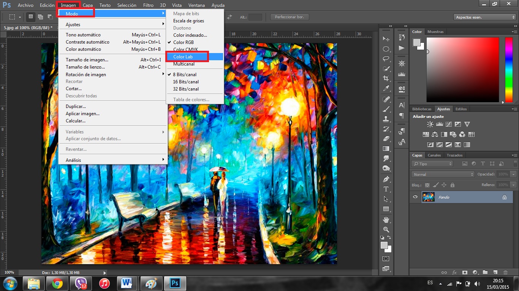The width and height of the screenshot is (519, 291).
Task: Select the Gradient tool
Action: pyautogui.click(x=386, y=149)
